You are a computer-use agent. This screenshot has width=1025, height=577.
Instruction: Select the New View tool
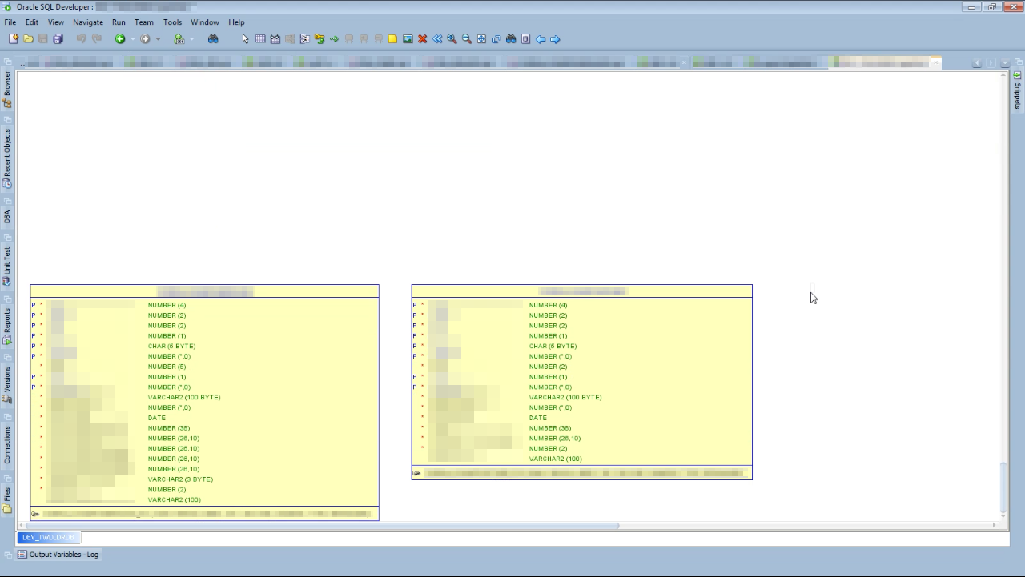click(x=275, y=38)
